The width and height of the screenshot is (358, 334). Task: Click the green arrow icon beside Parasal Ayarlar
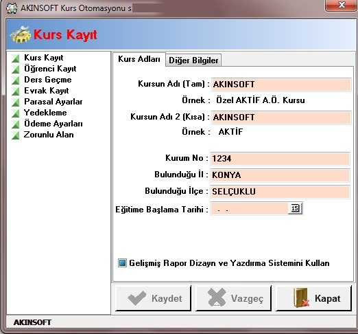15,102
